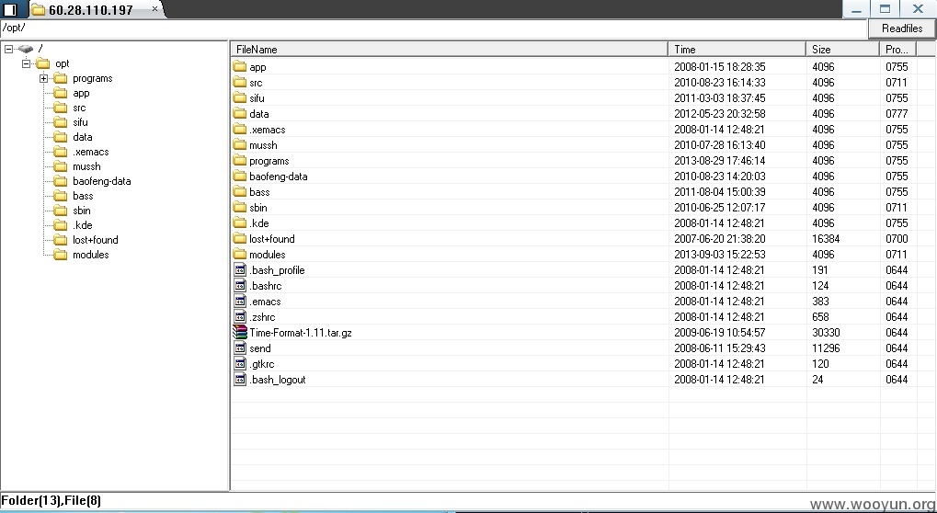Close the 60.28.110.197 tab
Image resolution: width=937 pixels, height=513 pixels.
[x=154, y=9]
